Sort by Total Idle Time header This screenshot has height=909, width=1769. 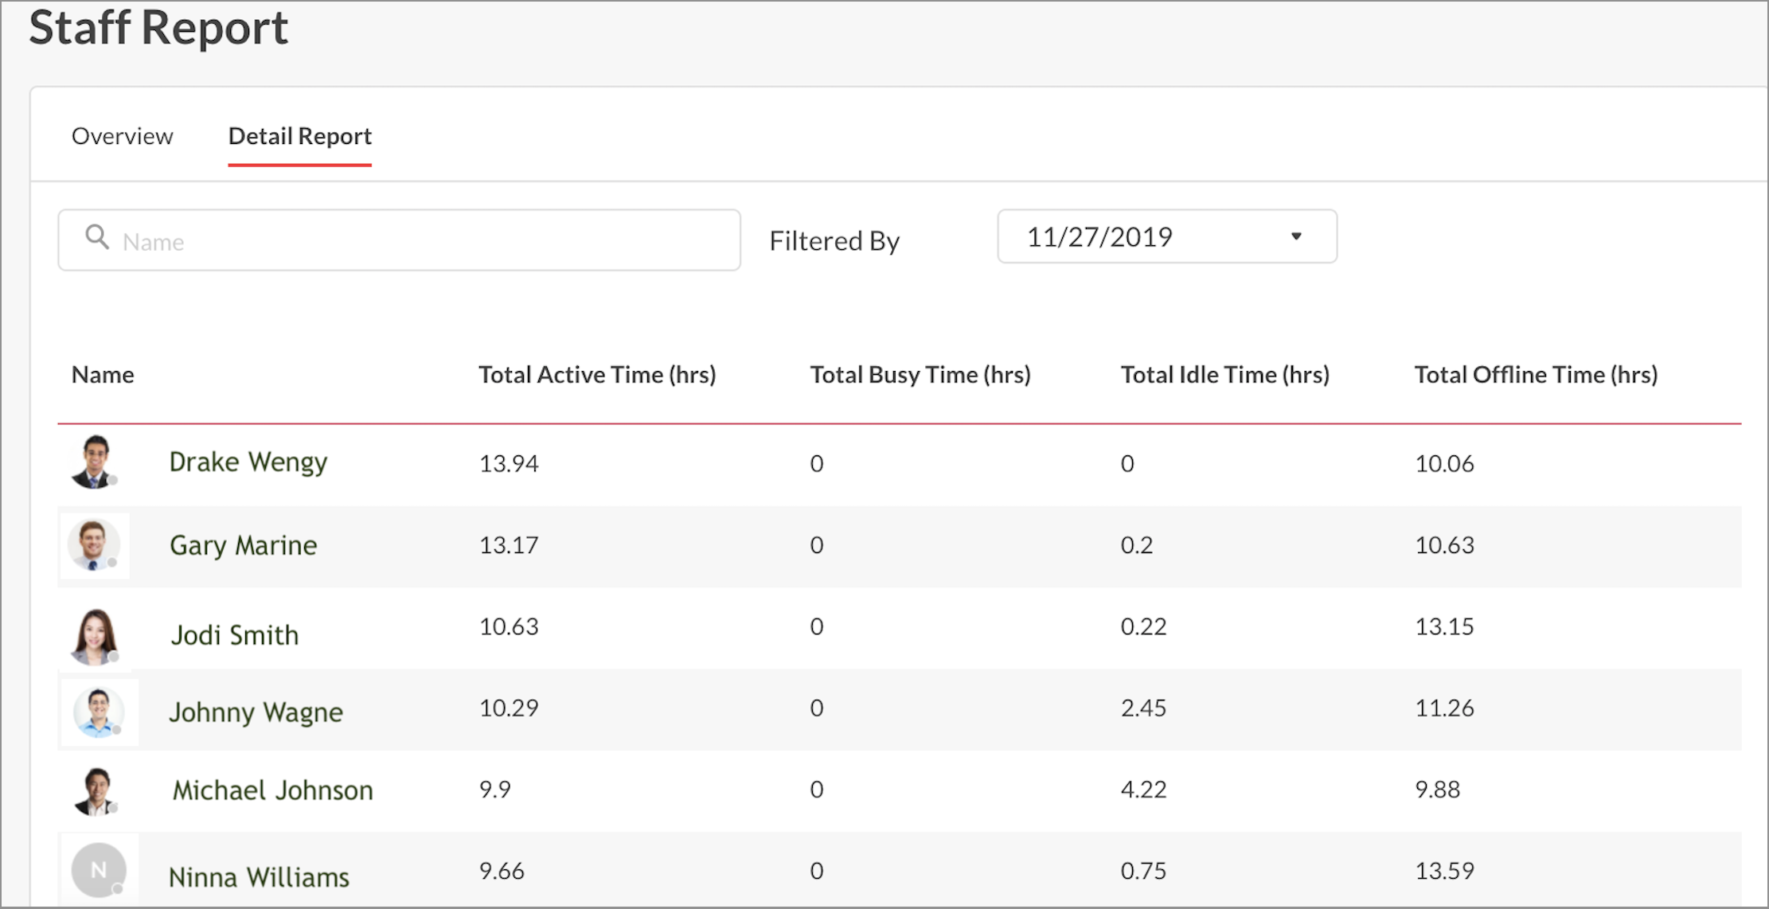coord(1224,375)
